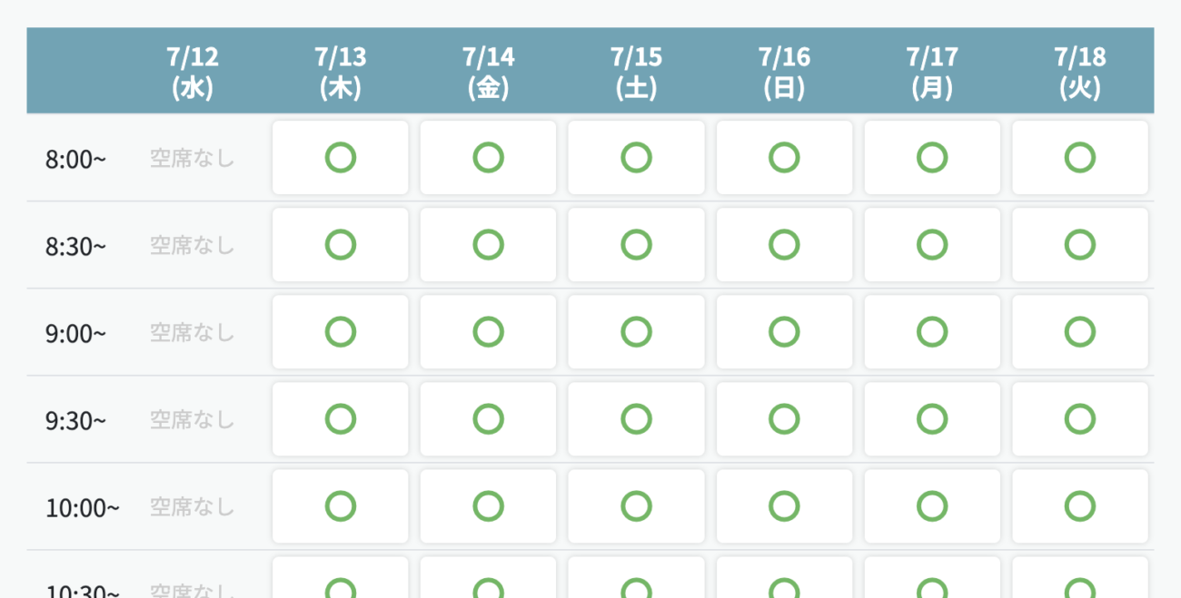Viewport: 1181px width, 598px height.
Task: Click the 10:00 availability circle for 7/18
Action: [1080, 506]
